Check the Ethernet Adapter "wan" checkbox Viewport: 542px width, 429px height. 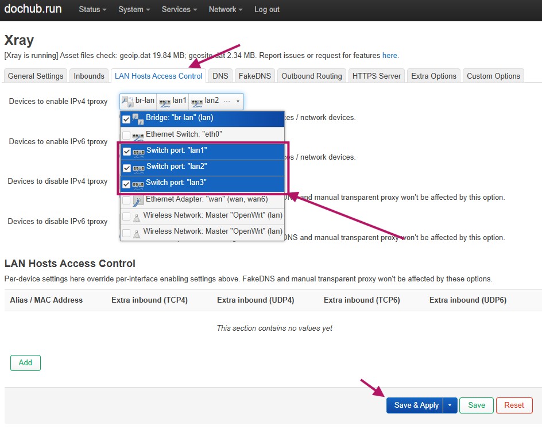[x=126, y=200]
